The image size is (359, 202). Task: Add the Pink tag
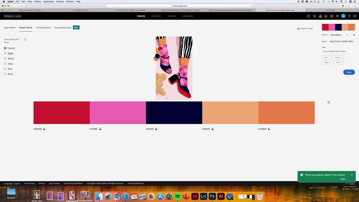click(327, 57)
